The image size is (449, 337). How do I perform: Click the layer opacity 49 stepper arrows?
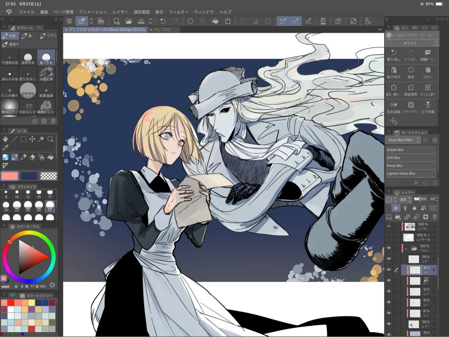tap(437, 199)
